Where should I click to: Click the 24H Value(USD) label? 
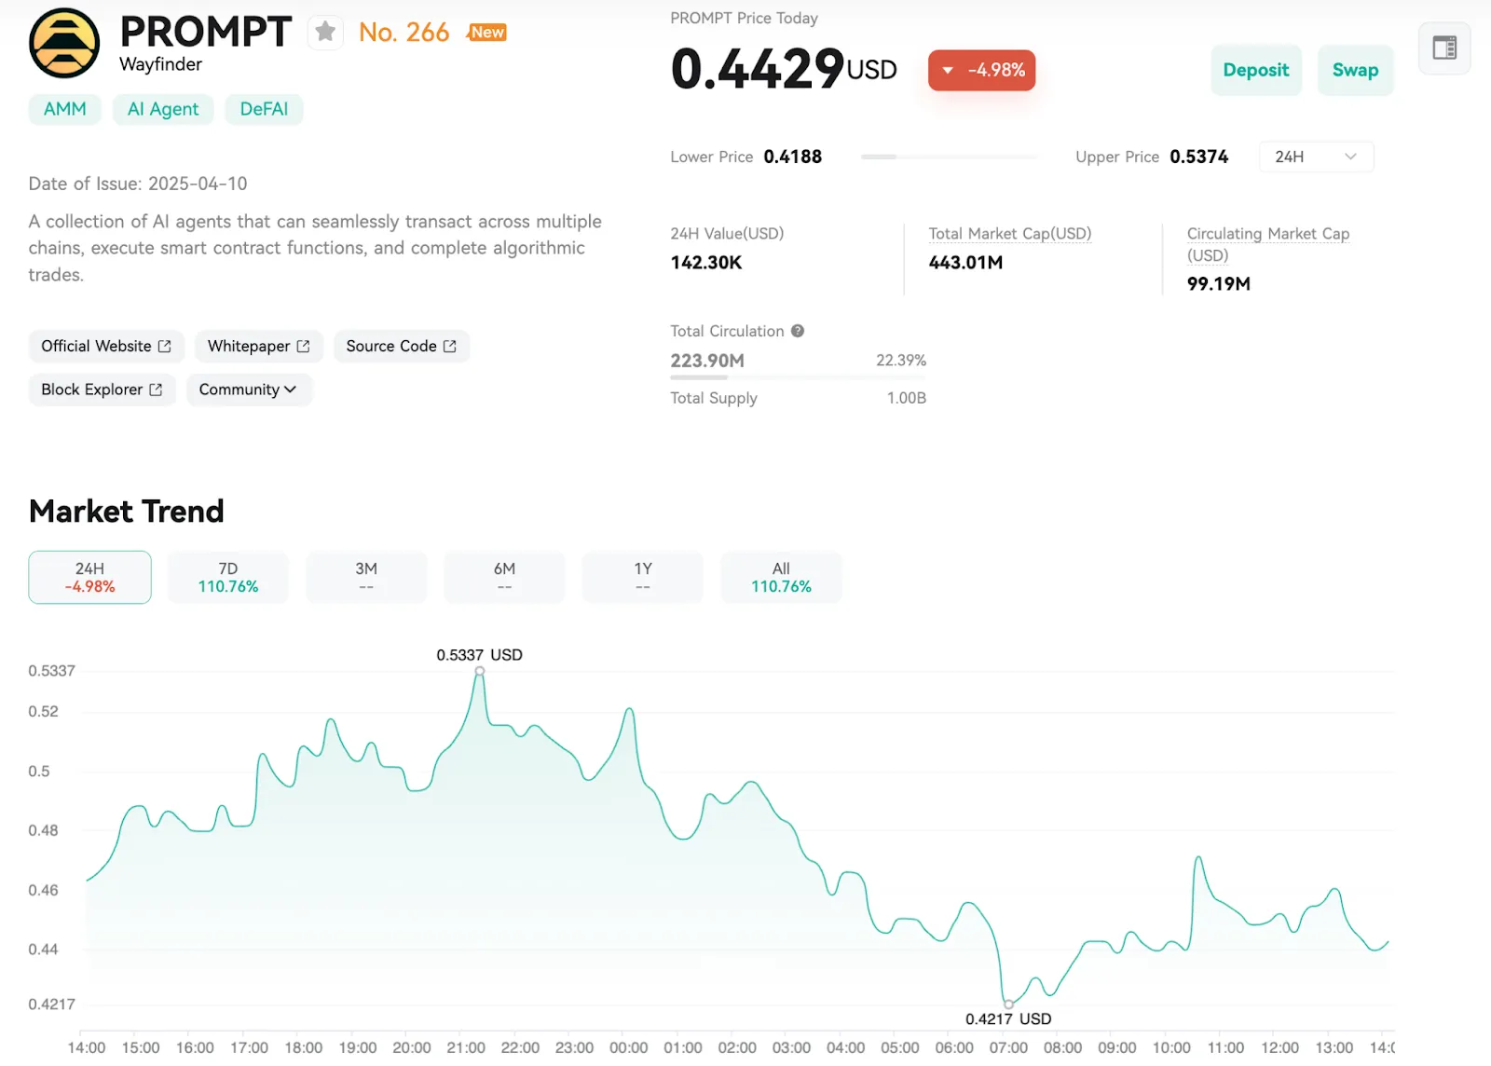pos(727,234)
